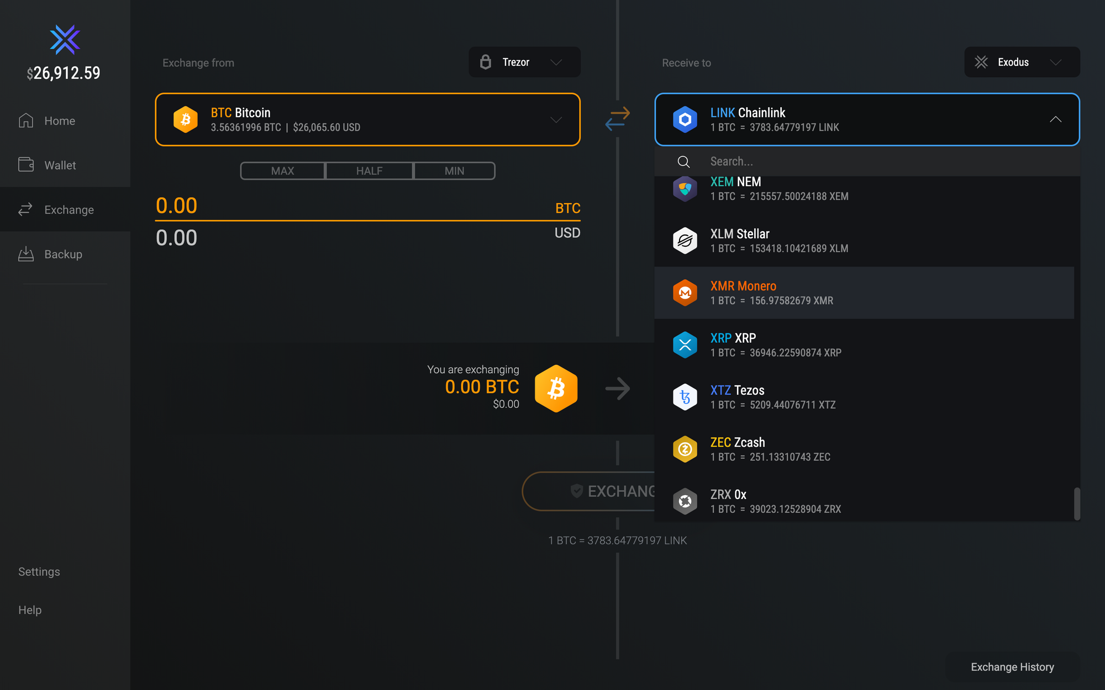Screen dimensions: 1105x690
Task: Click the EXCHANGE button
Action: (588, 491)
